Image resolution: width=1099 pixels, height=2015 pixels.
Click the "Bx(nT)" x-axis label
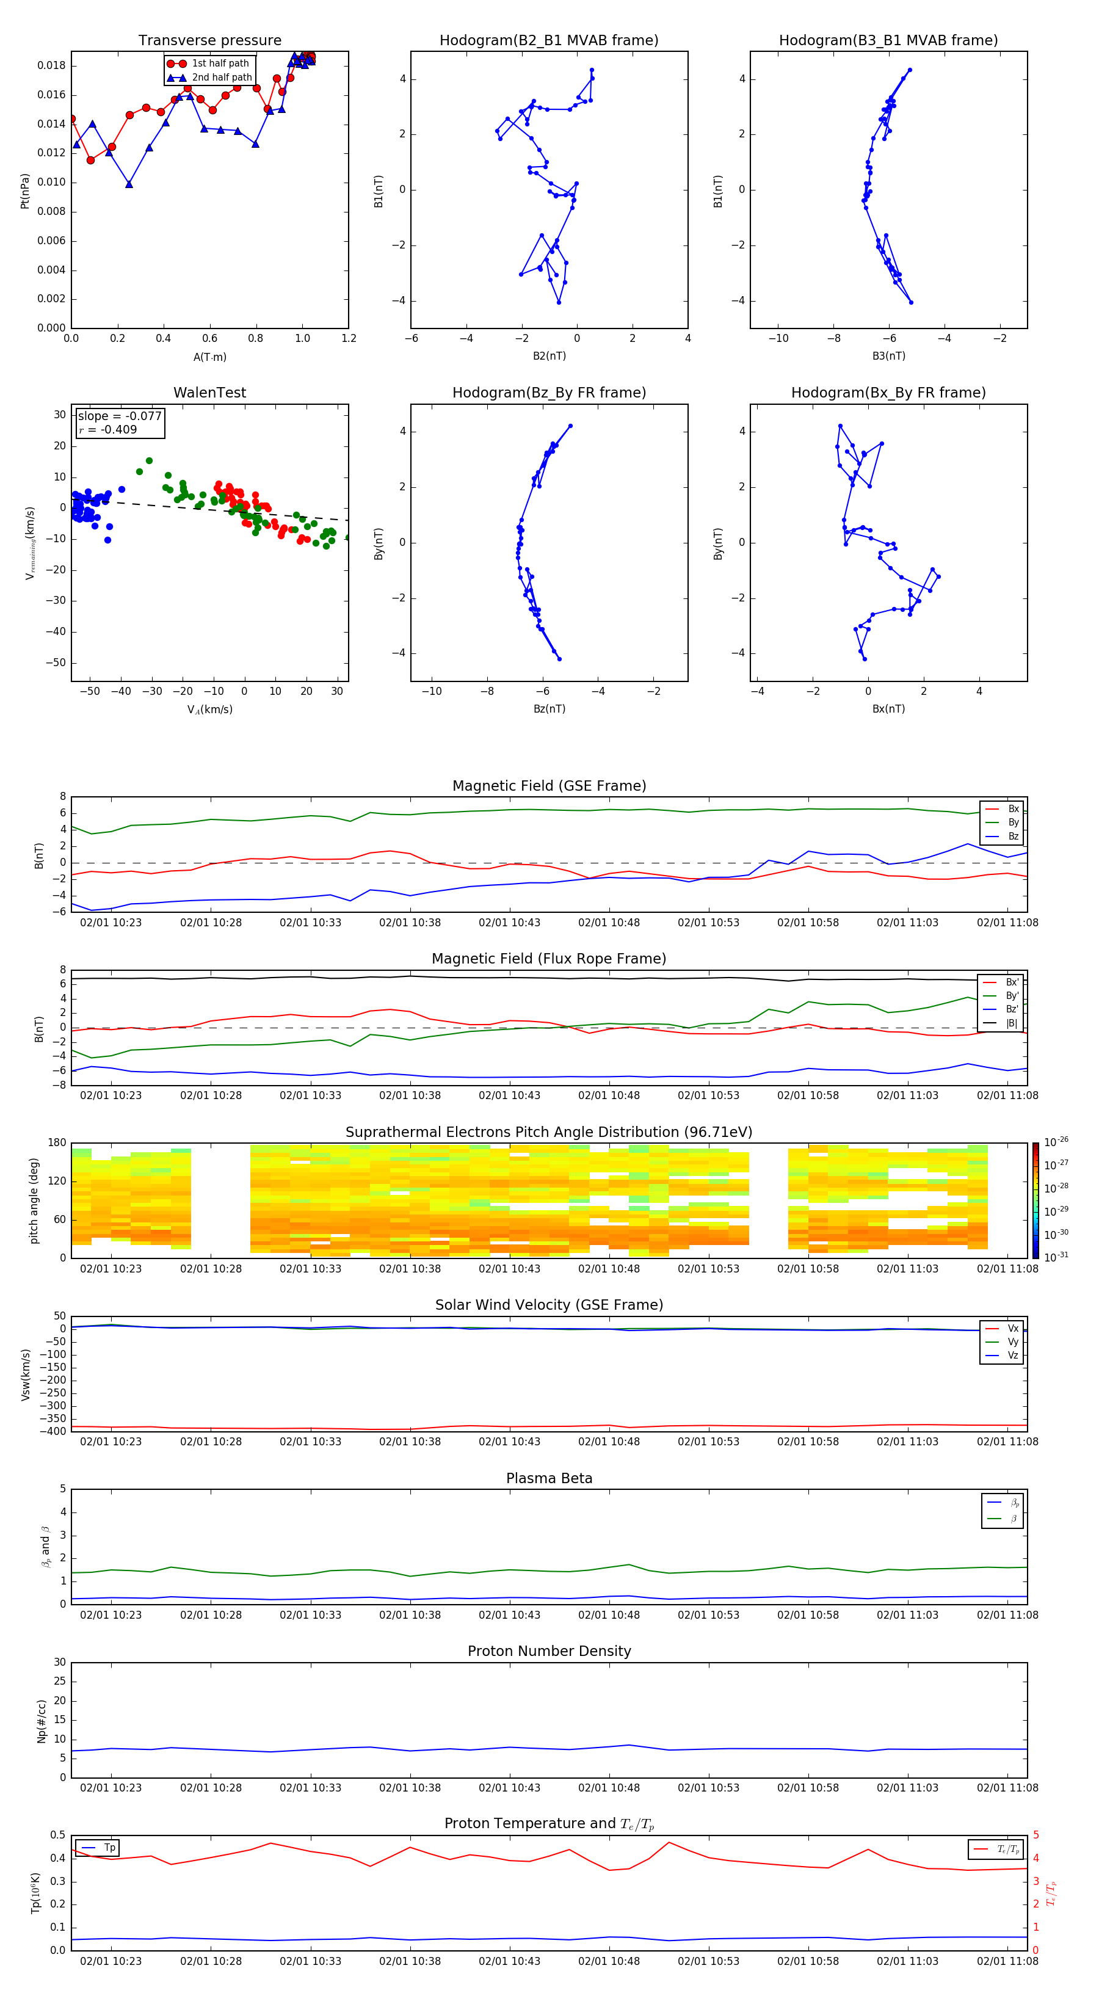click(x=888, y=709)
